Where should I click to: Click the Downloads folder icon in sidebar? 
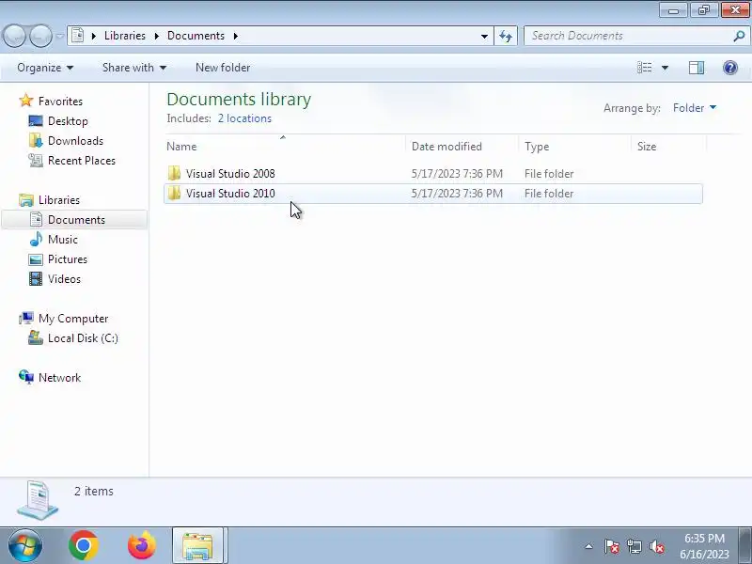[x=36, y=140]
